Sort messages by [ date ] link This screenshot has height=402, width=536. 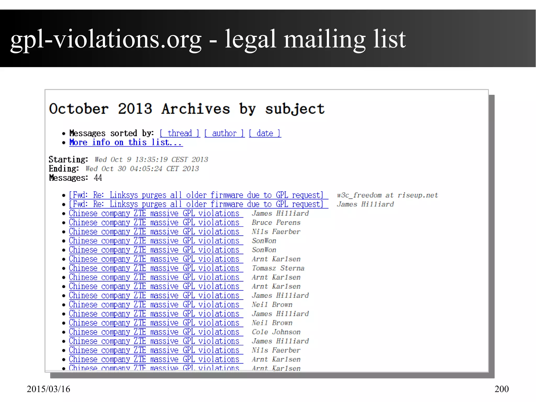point(265,133)
